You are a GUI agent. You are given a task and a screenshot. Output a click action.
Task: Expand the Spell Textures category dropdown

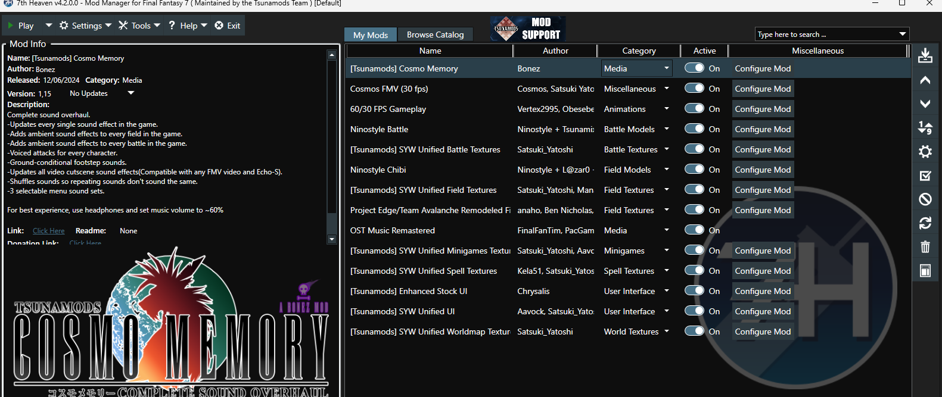point(636,271)
